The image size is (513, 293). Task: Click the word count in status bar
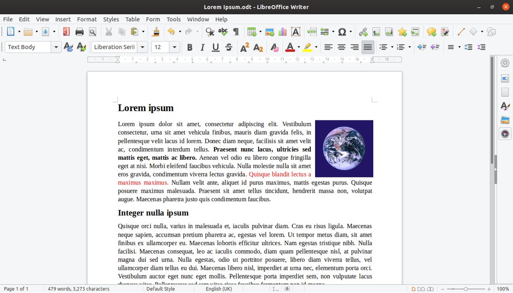point(78,289)
